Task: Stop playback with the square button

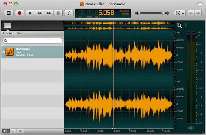Action: point(58,13)
